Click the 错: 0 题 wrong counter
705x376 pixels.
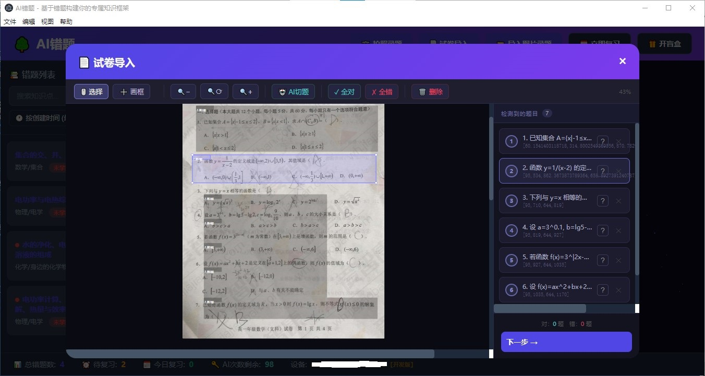coord(580,324)
